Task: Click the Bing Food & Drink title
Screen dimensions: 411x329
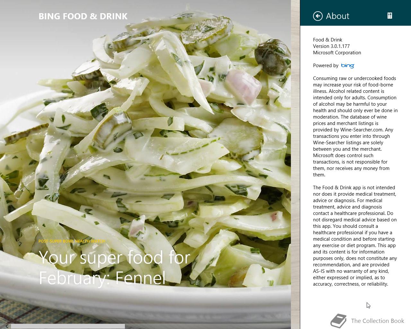Action: [x=83, y=16]
